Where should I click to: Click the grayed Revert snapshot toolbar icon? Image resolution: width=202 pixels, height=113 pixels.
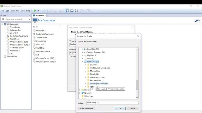coord(56,11)
